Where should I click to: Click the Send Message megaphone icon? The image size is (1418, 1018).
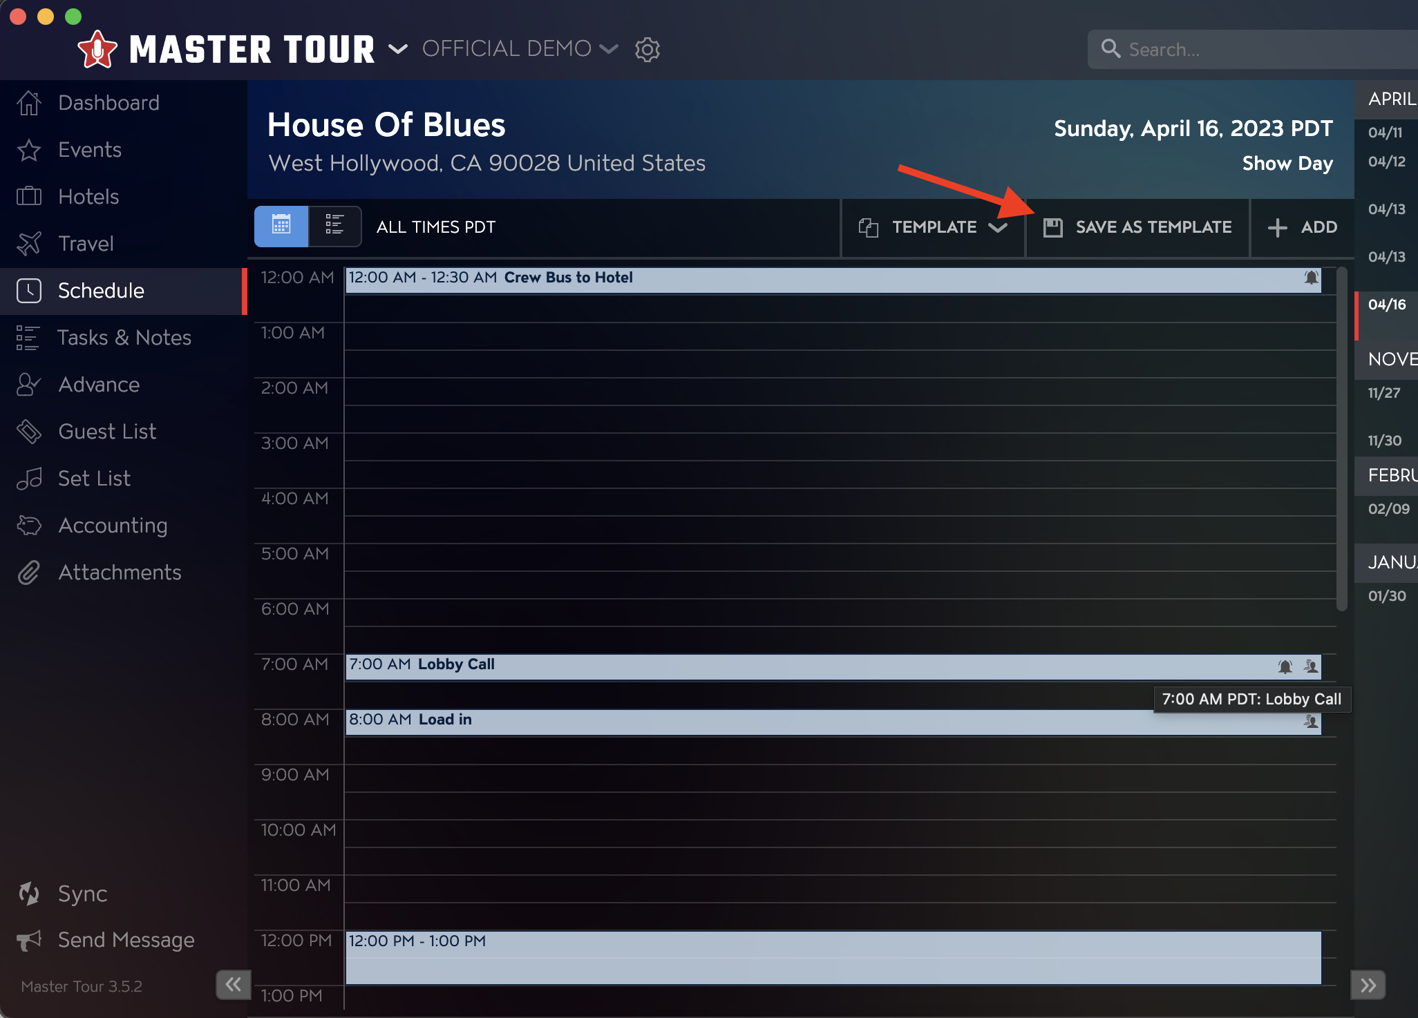click(x=28, y=940)
